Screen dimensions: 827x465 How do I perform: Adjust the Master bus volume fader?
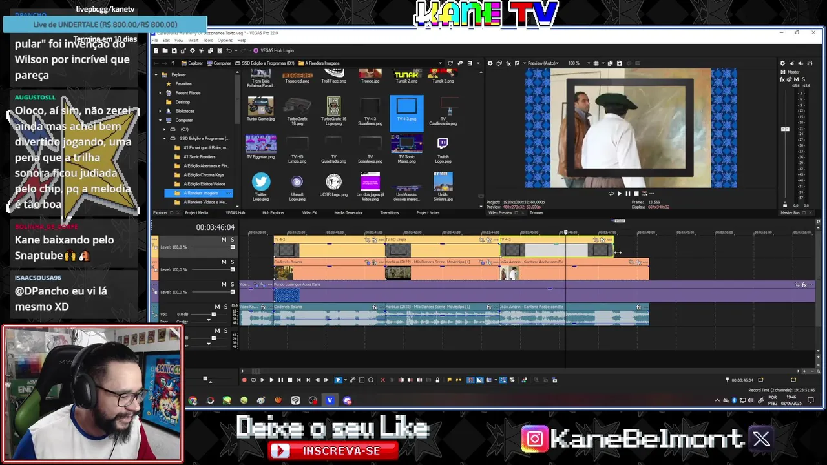[785, 129]
